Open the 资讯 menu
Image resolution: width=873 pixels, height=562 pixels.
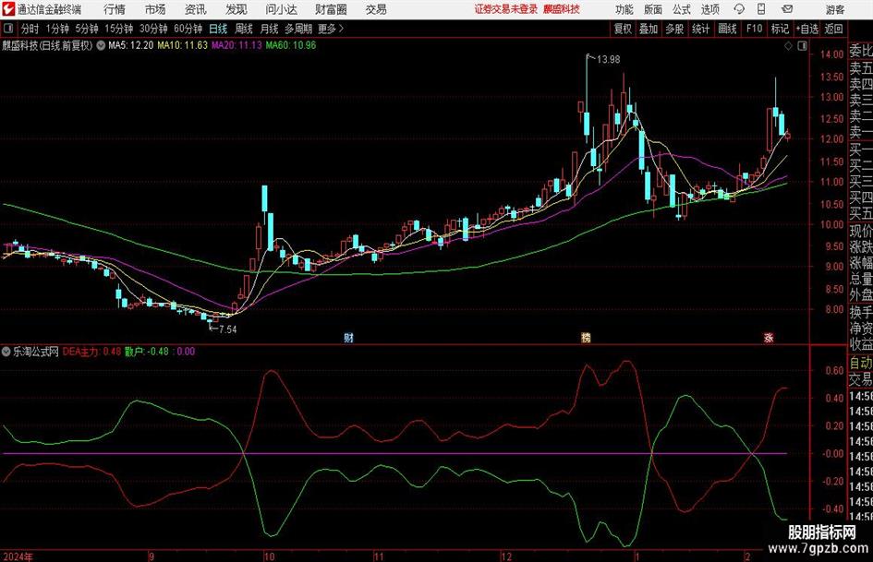point(196,9)
